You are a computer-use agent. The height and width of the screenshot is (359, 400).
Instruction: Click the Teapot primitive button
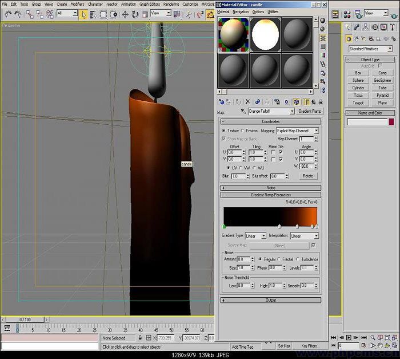click(358, 103)
